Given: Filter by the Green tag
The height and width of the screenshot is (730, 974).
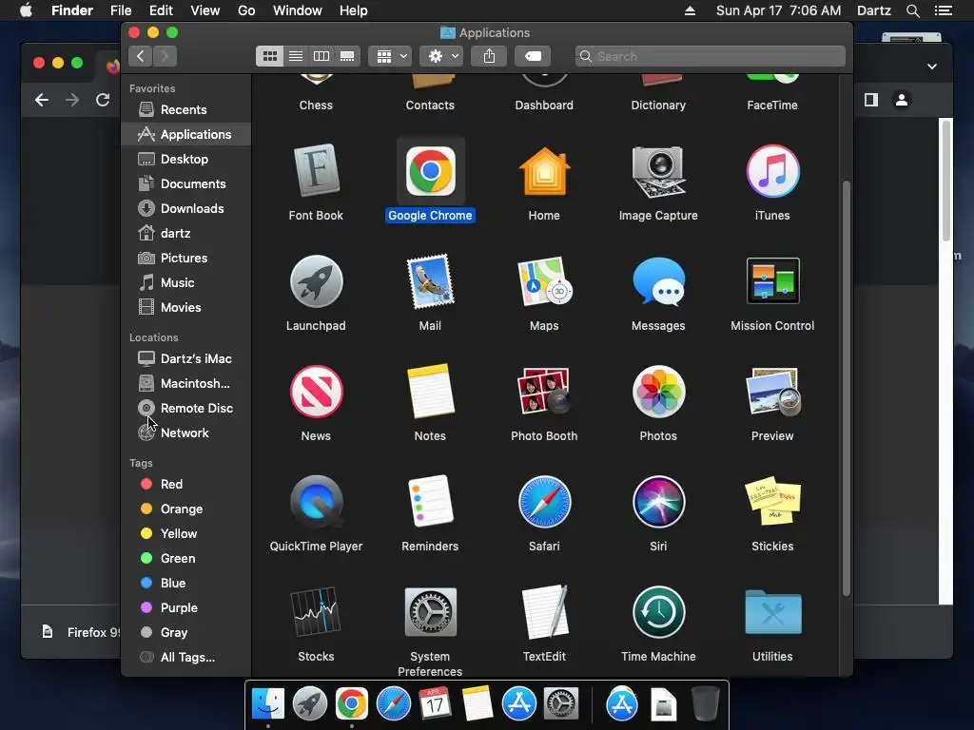Looking at the screenshot, I should coord(185,559).
